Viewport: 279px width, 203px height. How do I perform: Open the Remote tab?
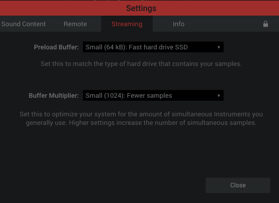pyautogui.click(x=75, y=24)
